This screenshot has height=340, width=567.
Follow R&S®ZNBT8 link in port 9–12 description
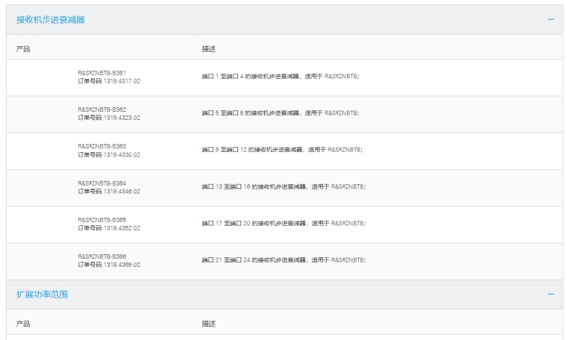(x=346, y=150)
